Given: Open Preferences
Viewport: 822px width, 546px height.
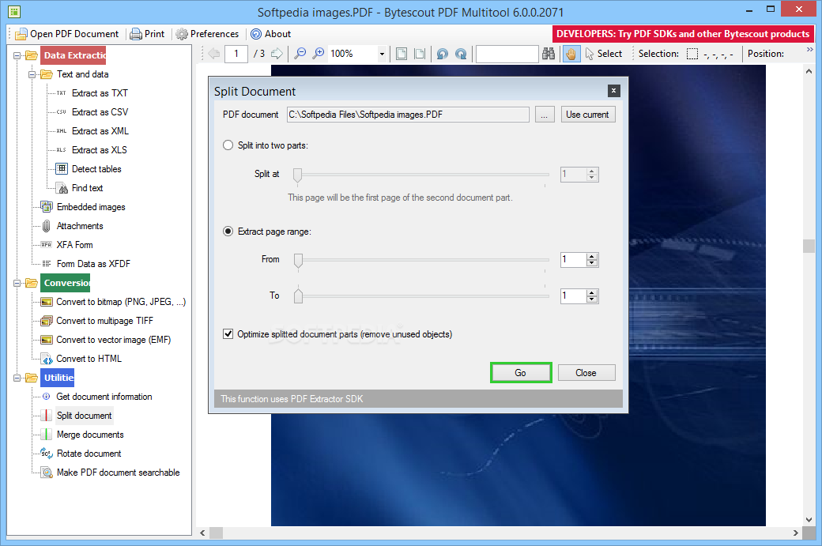Looking at the screenshot, I should pos(208,34).
